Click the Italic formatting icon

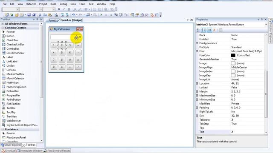[x=64, y=9]
